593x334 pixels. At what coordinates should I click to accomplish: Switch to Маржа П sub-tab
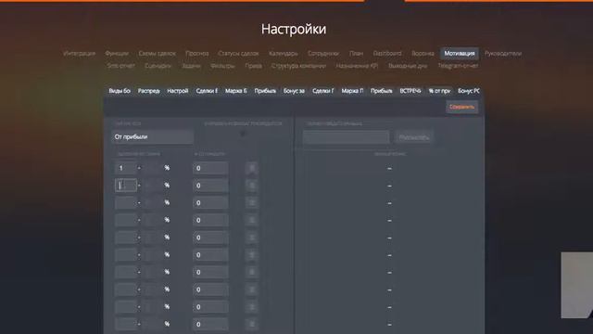point(352,91)
